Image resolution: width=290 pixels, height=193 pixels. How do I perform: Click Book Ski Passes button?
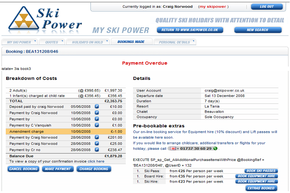click(x=261, y=171)
